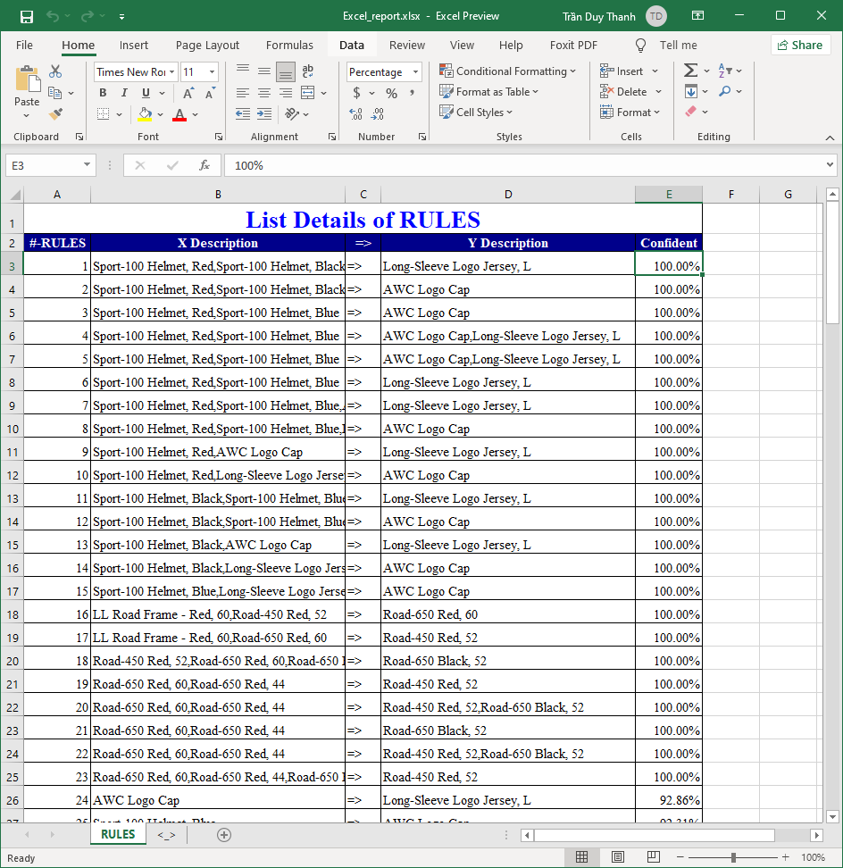
Task: Toggle Bold formatting
Action: click(x=103, y=93)
